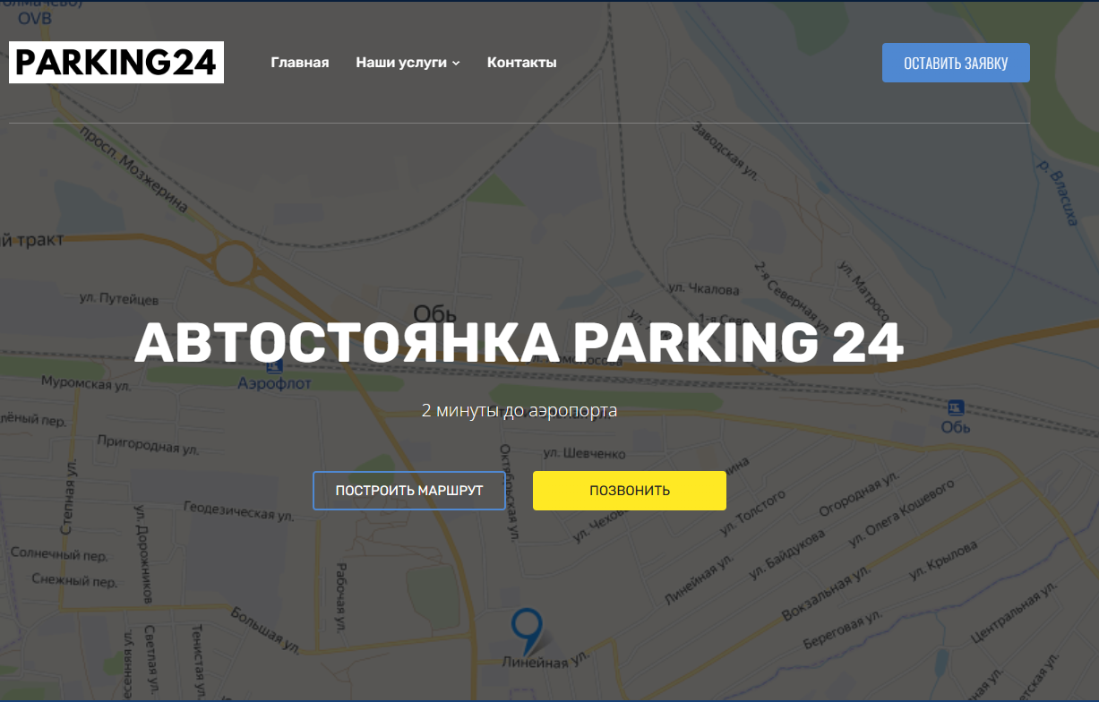Click the PARKING24 logo
The height and width of the screenshot is (702, 1099).
(116, 63)
